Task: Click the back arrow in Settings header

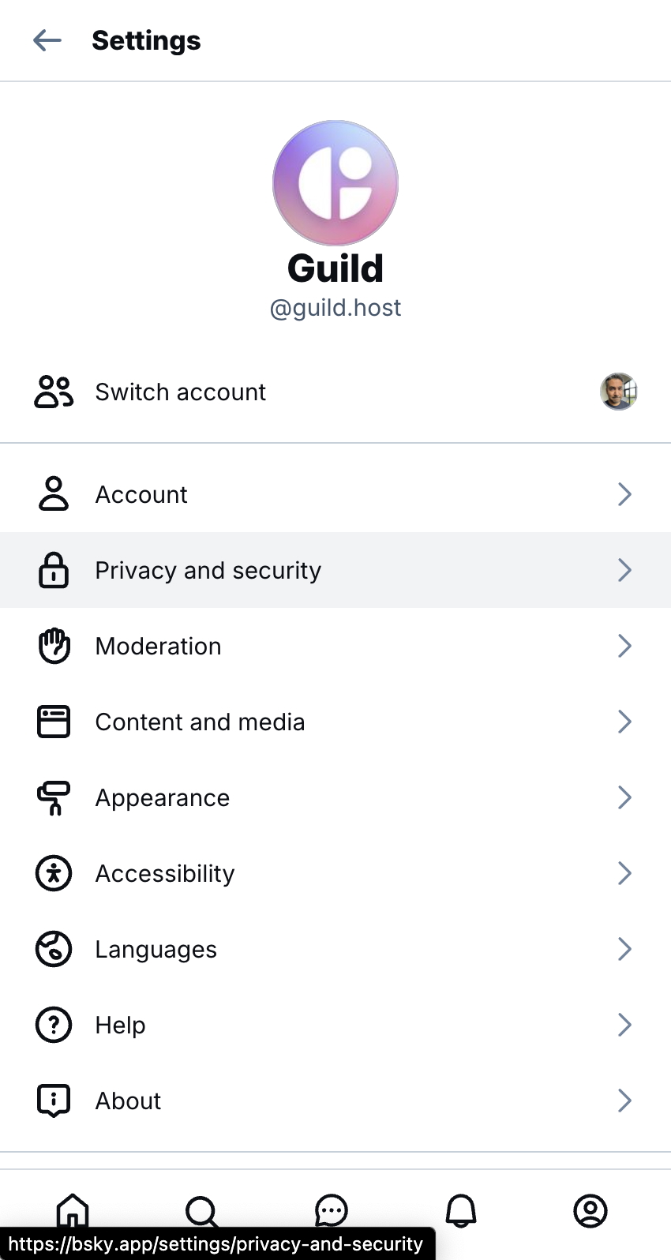Action: 47,40
